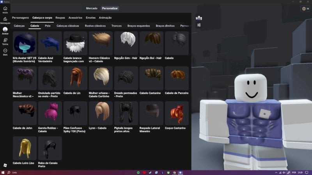Equip Dreads penteados Preto thumbnail
The width and height of the screenshot is (312, 175).
point(126,78)
